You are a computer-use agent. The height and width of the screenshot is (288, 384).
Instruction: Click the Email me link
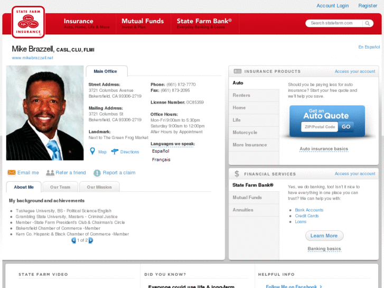[28, 173]
